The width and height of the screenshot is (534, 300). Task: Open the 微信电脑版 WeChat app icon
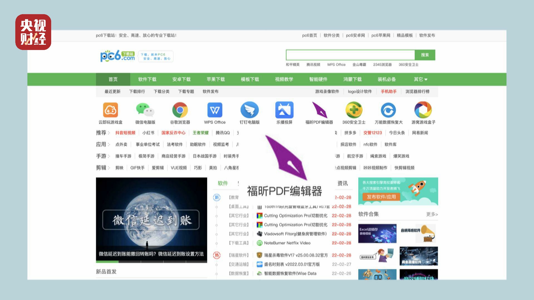[x=145, y=110]
